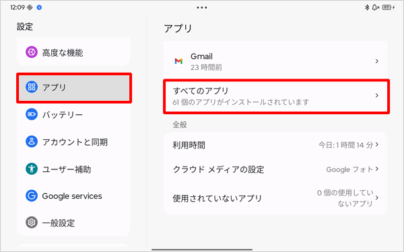Click the 設定 heading

pos(25,27)
